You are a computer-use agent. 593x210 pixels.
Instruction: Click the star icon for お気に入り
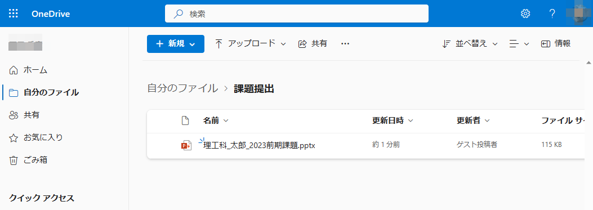click(x=14, y=138)
